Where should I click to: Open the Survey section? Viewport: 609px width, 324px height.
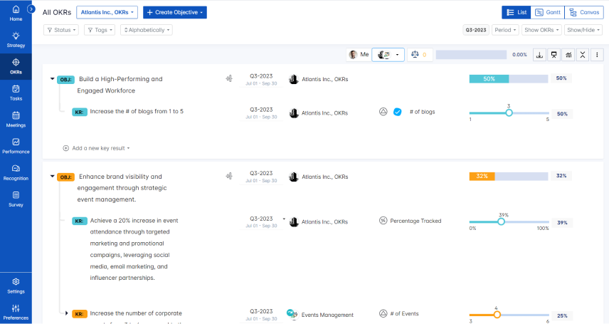coord(16,199)
